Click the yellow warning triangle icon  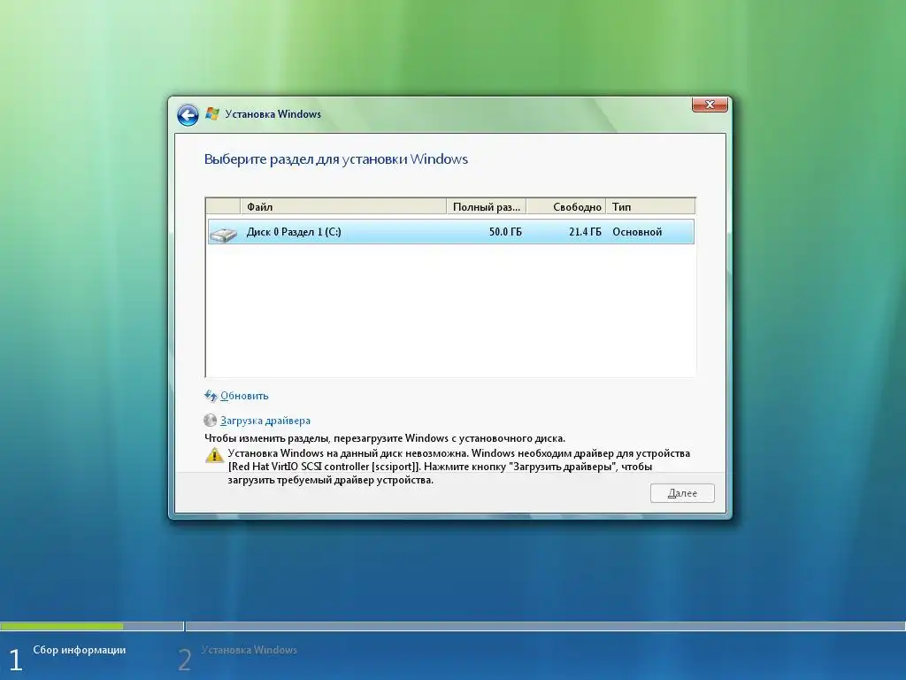(214, 455)
